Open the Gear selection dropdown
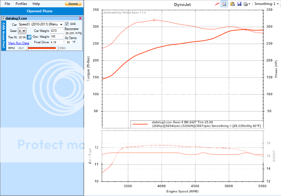 tap(22, 31)
